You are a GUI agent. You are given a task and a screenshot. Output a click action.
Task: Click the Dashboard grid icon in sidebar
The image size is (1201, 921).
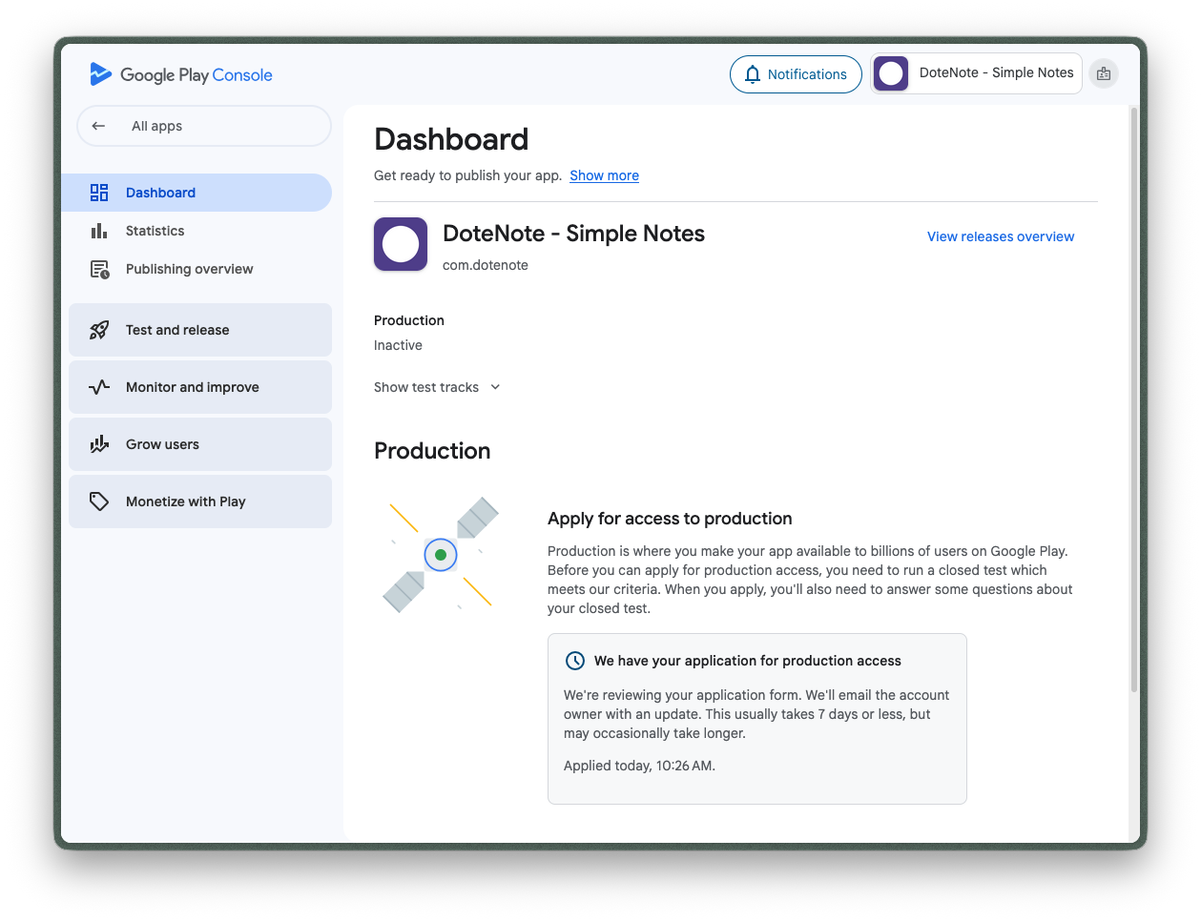coord(99,193)
